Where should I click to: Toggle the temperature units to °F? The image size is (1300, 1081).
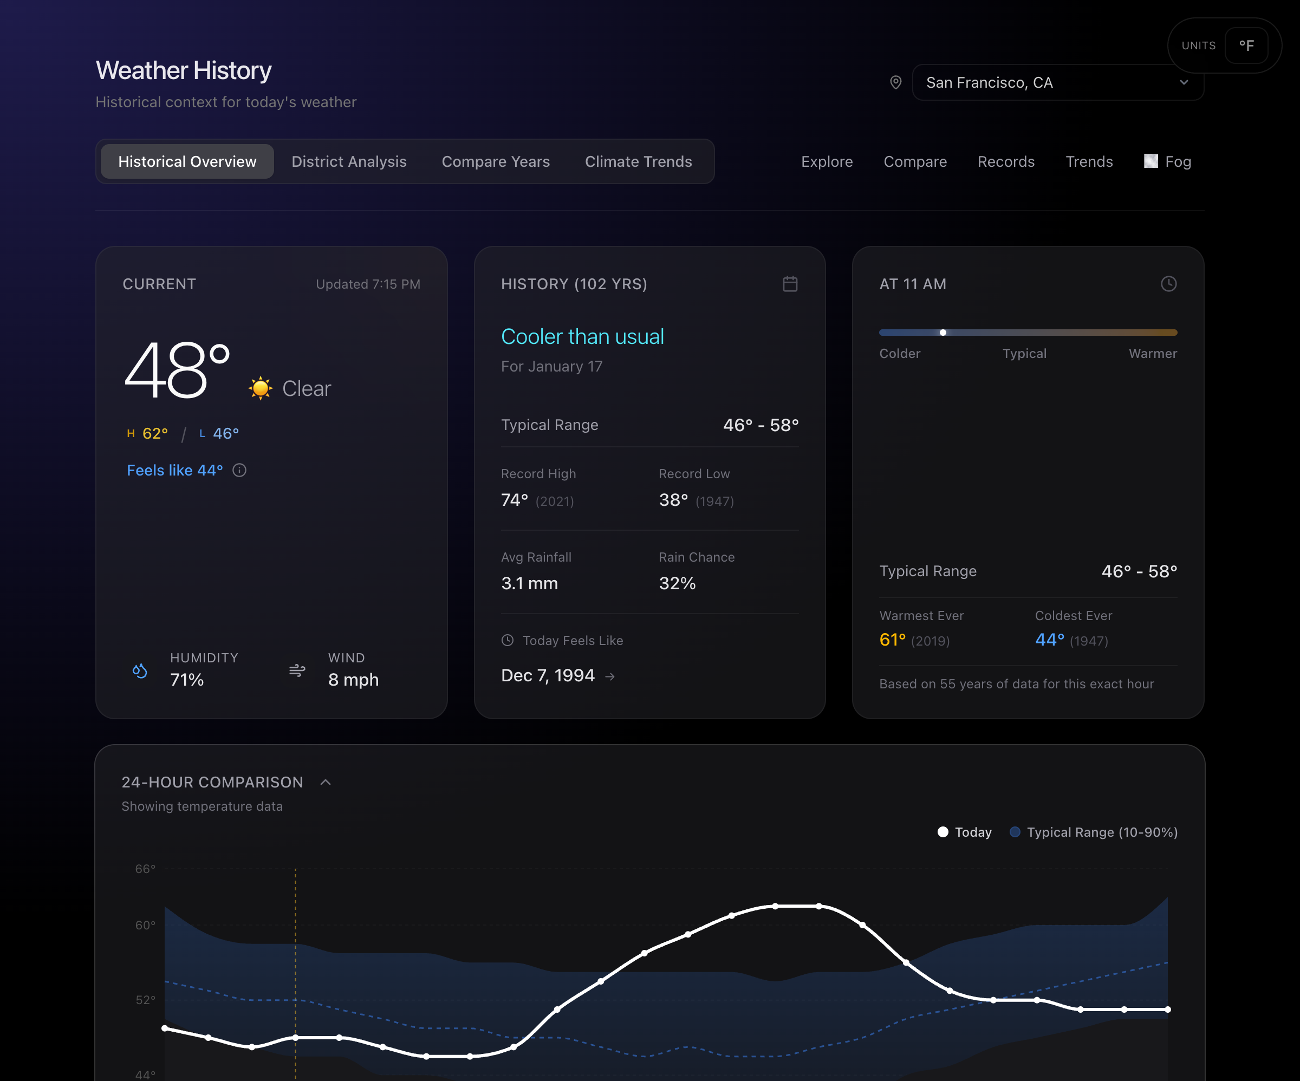click(1247, 44)
